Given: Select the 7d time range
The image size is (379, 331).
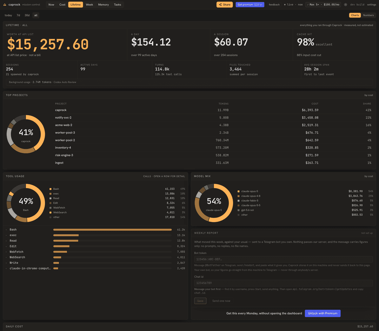Looking at the screenshot, I should (18, 15).
